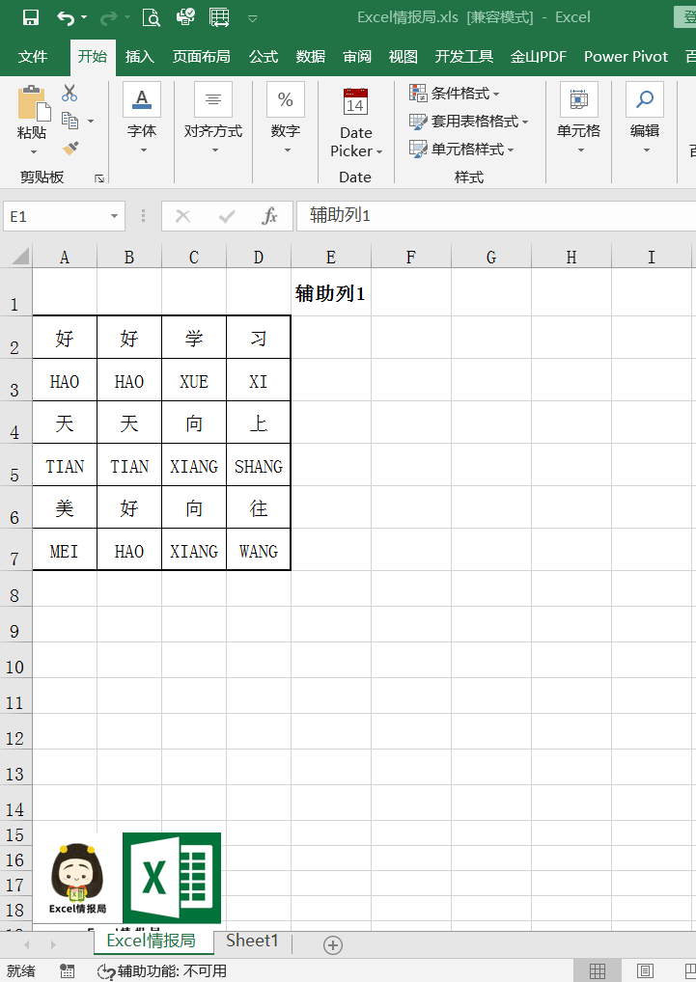Click the 粘贴 clipboard icon

[x=33, y=103]
